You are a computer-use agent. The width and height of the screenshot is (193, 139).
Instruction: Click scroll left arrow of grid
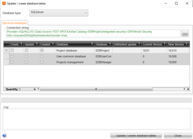click(x=38, y=89)
